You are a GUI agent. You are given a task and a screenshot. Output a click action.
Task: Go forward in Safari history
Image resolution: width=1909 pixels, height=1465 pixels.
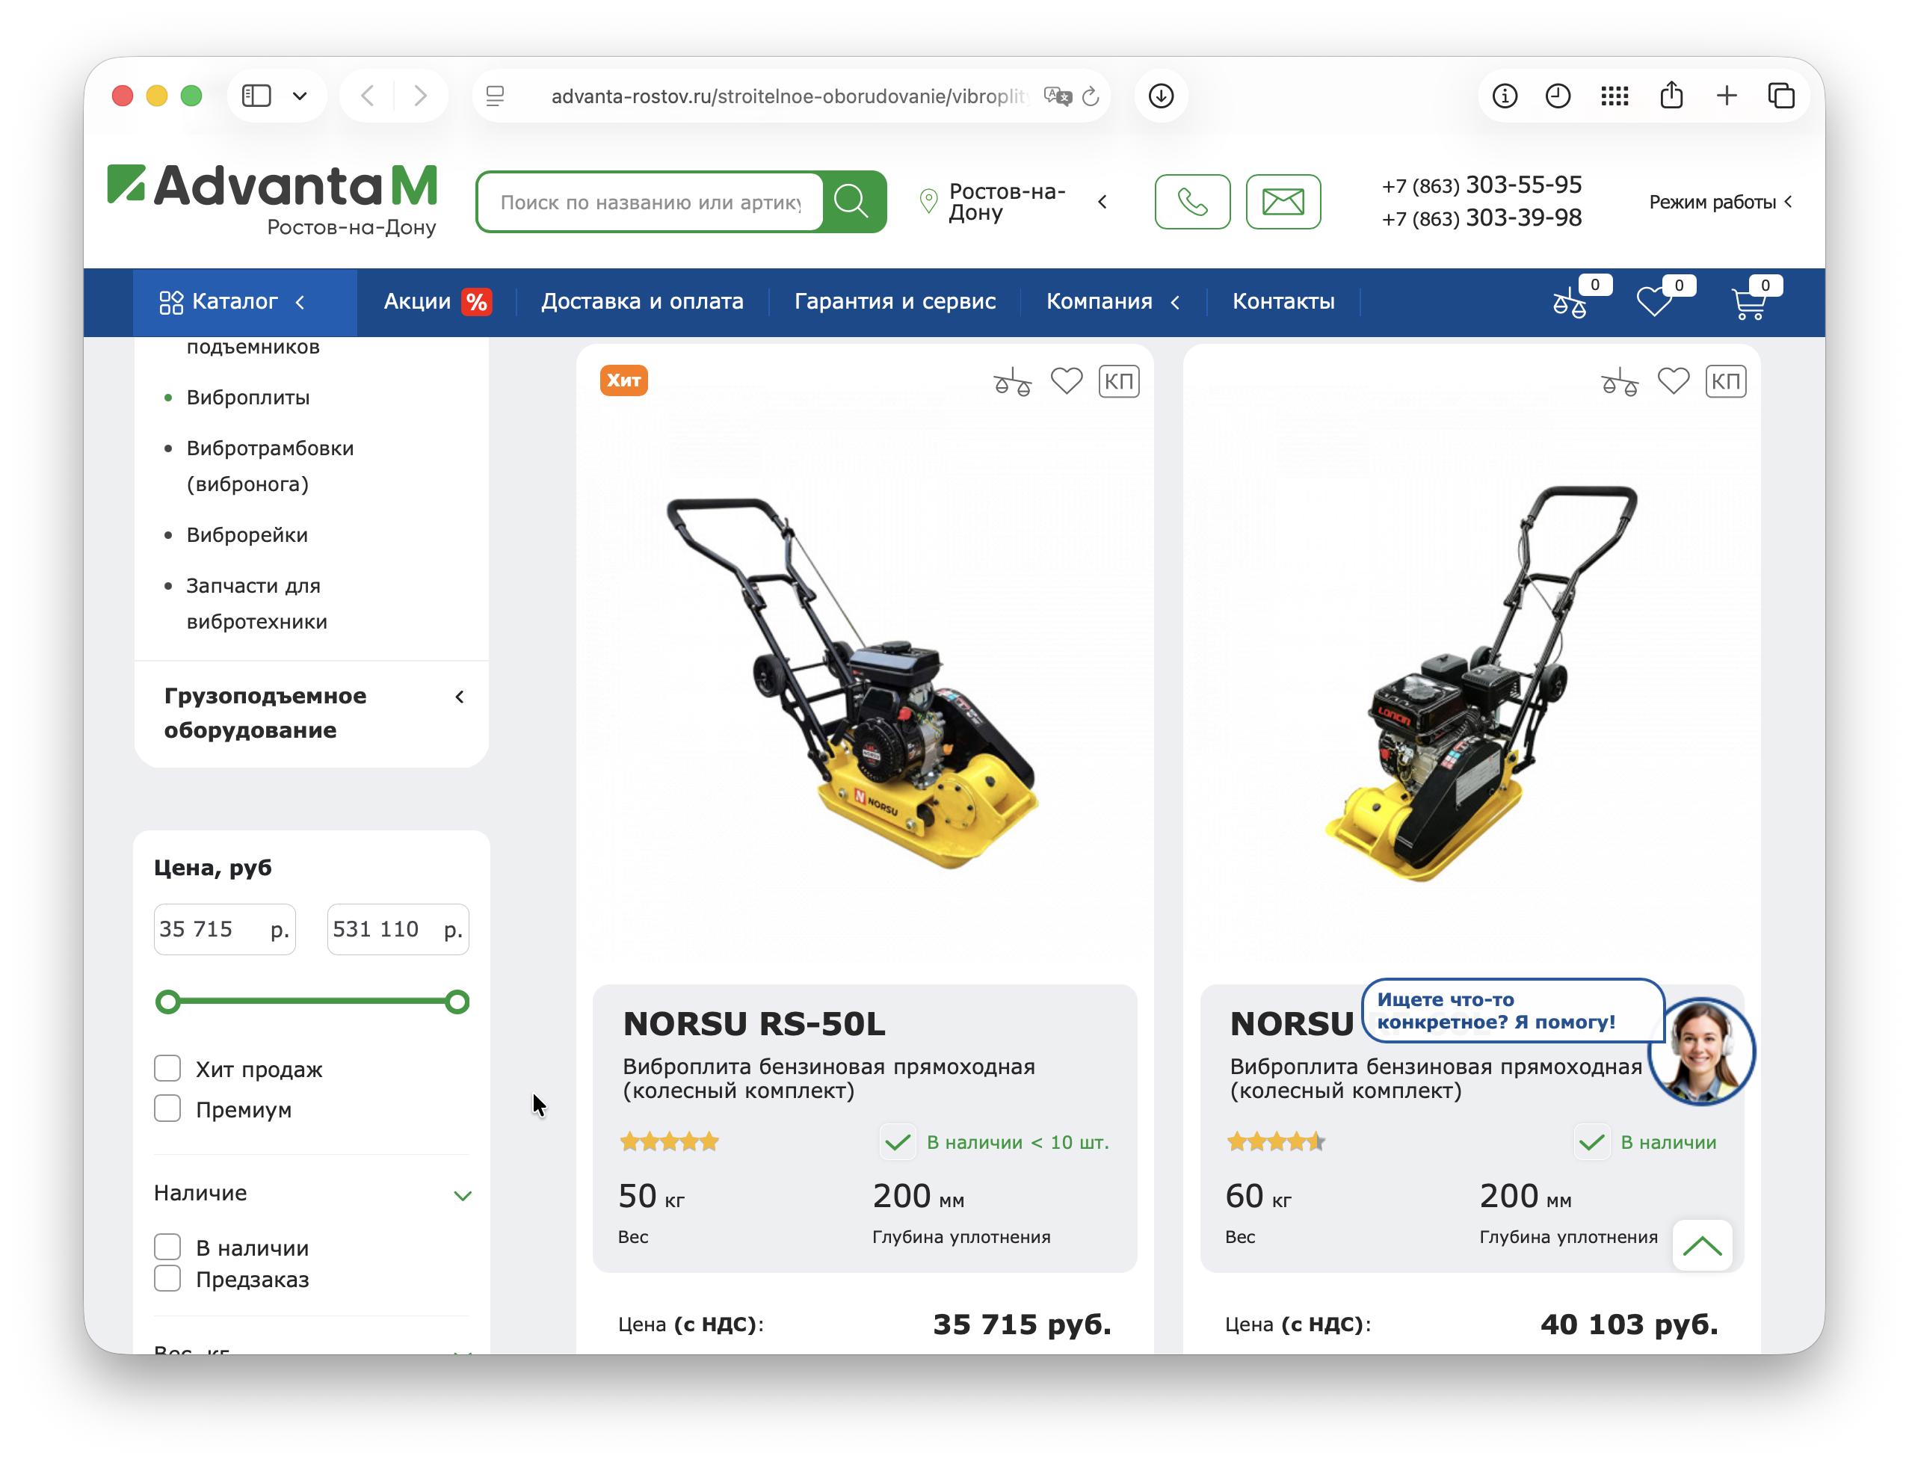click(x=420, y=95)
